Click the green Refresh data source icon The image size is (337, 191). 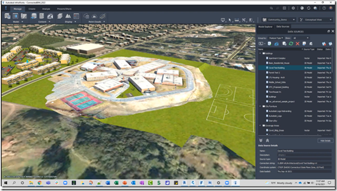(x=291, y=44)
